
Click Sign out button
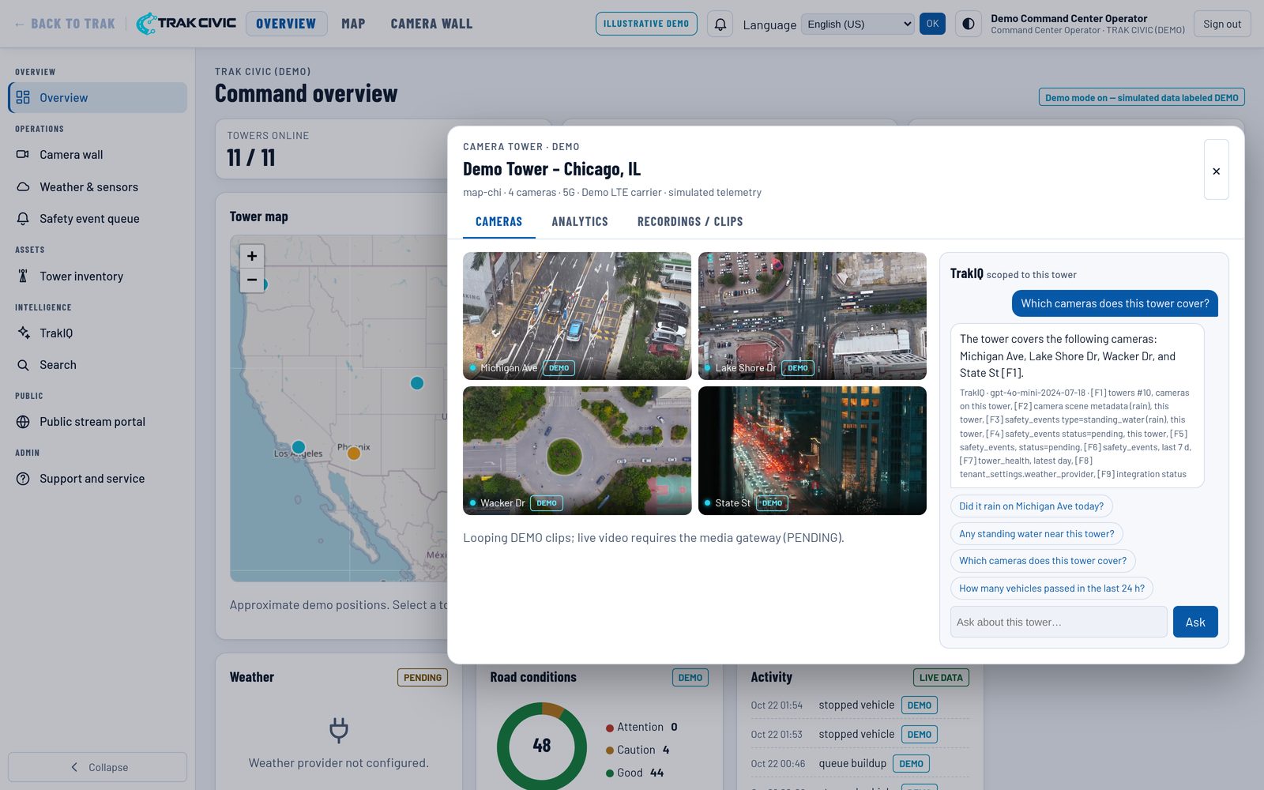click(x=1221, y=24)
